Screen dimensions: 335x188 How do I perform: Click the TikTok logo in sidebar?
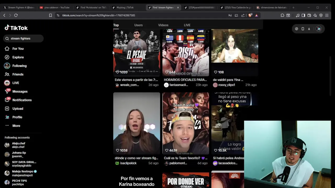pos(16,28)
